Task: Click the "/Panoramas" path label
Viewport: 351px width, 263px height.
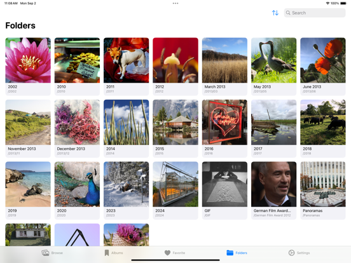Action: pyautogui.click(x=311, y=215)
